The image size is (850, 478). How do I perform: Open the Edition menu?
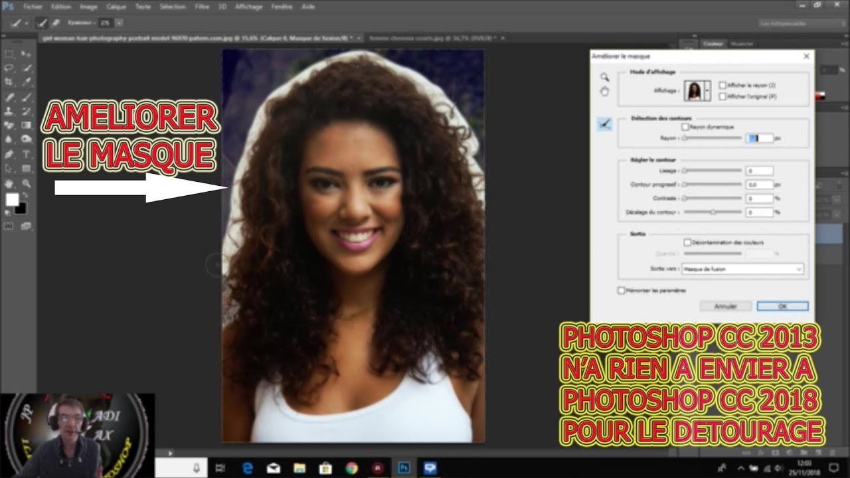pos(60,6)
